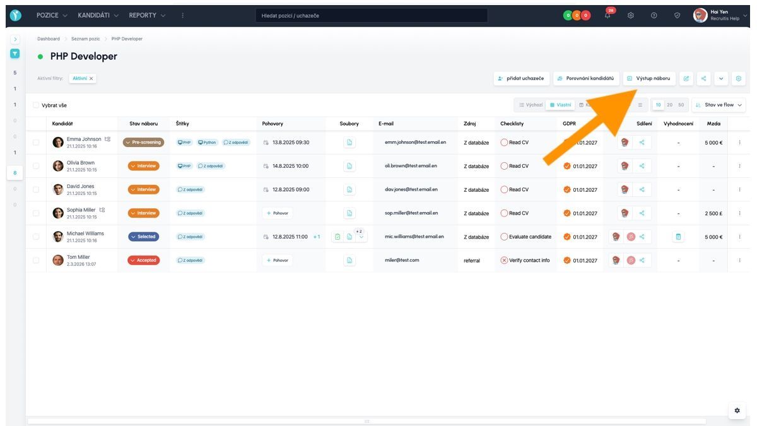Click the share icon beside edit button
Screen dimensions: 757x426
click(703, 78)
